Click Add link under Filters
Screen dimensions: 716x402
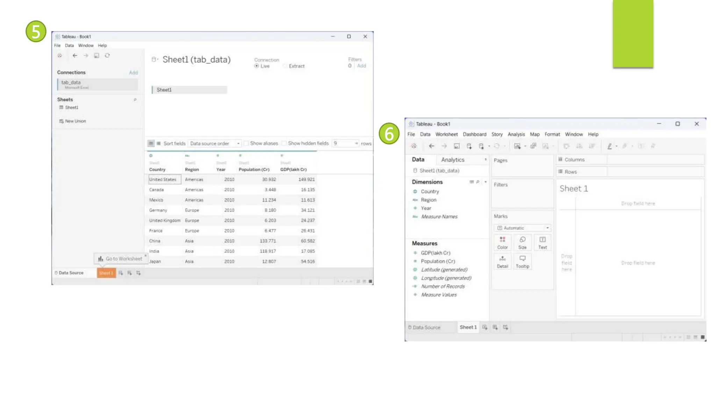[361, 66]
